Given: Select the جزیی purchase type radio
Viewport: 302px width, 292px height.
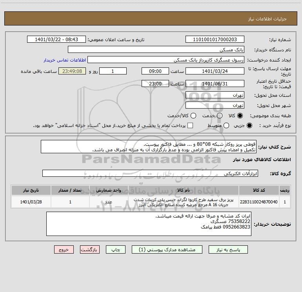Looking at the screenshot, I should [x=249, y=125].
